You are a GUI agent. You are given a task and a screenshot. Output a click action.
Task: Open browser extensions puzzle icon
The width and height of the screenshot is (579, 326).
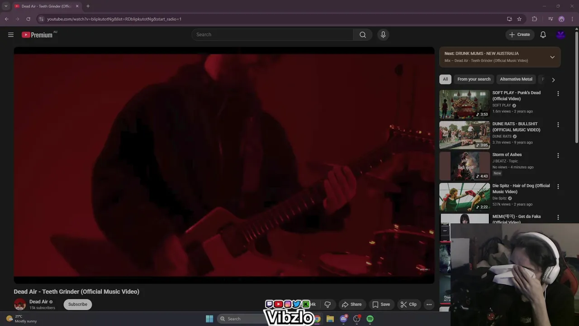tap(535, 19)
